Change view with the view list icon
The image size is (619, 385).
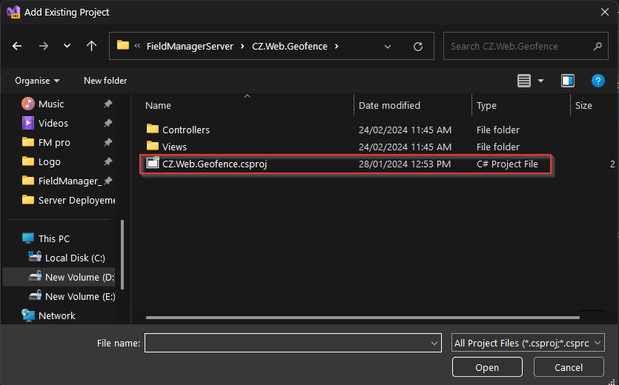point(524,81)
